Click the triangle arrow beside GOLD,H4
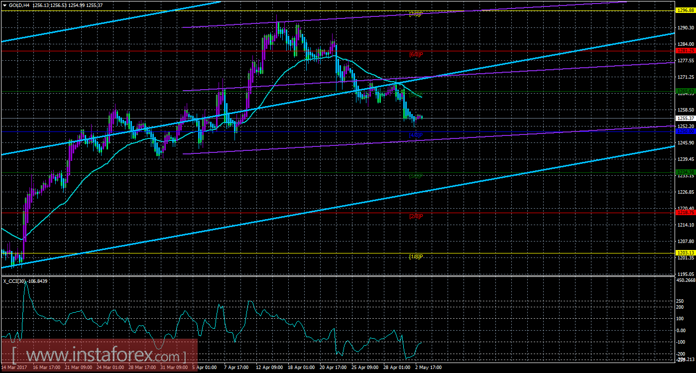696x373 pixels. pyautogui.click(x=4, y=5)
